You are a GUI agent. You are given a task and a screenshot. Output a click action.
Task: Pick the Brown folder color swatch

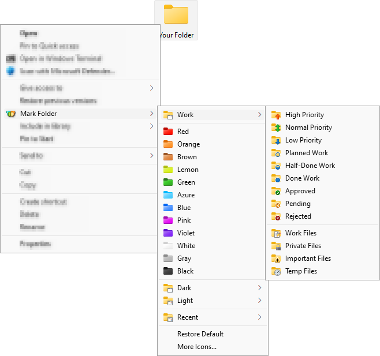coord(168,157)
